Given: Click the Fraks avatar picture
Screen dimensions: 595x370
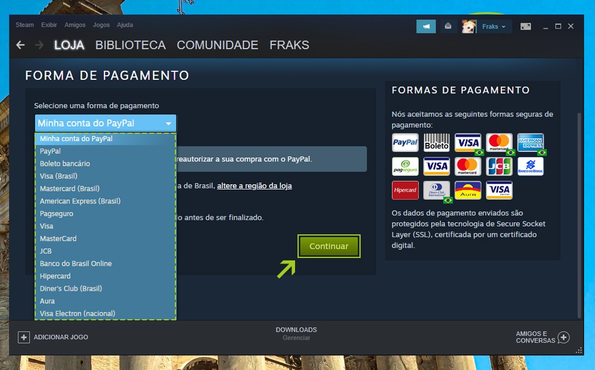Looking at the screenshot, I should click(469, 27).
